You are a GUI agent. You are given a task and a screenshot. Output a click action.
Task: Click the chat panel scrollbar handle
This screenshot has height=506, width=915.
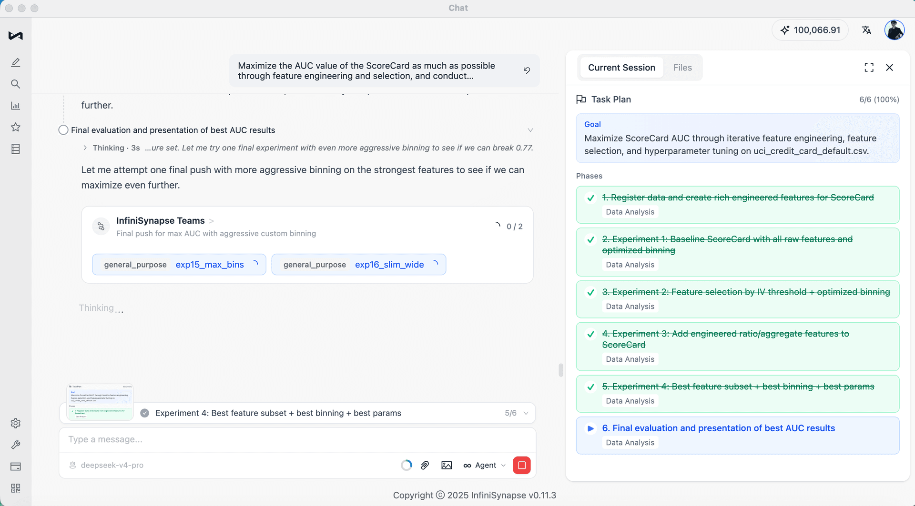point(561,370)
